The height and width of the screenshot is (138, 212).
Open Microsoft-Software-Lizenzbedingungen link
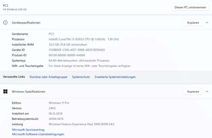[38, 134]
